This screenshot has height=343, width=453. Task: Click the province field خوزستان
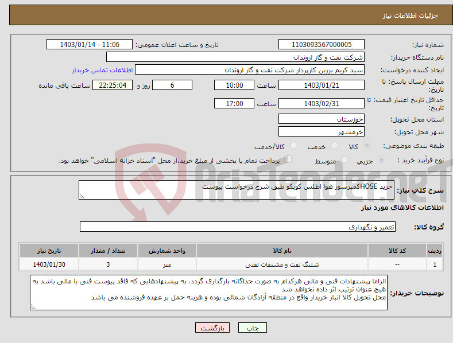(322, 119)
